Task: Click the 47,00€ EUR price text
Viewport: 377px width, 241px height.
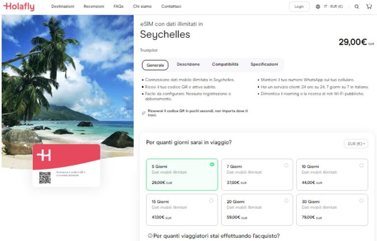Action: point(162,217)
